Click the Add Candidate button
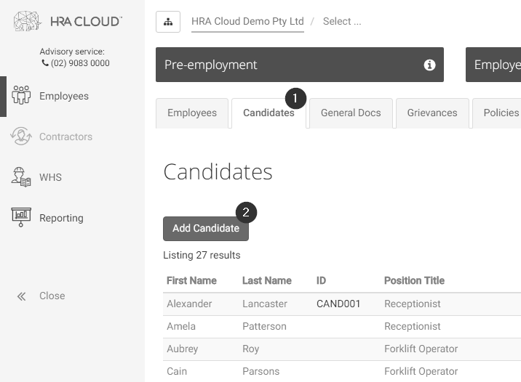This screenshot has height=382, width=521. pyautogui.click(x=206, y=229)
